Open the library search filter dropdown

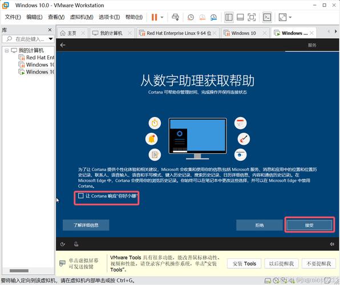coord(51,39)
